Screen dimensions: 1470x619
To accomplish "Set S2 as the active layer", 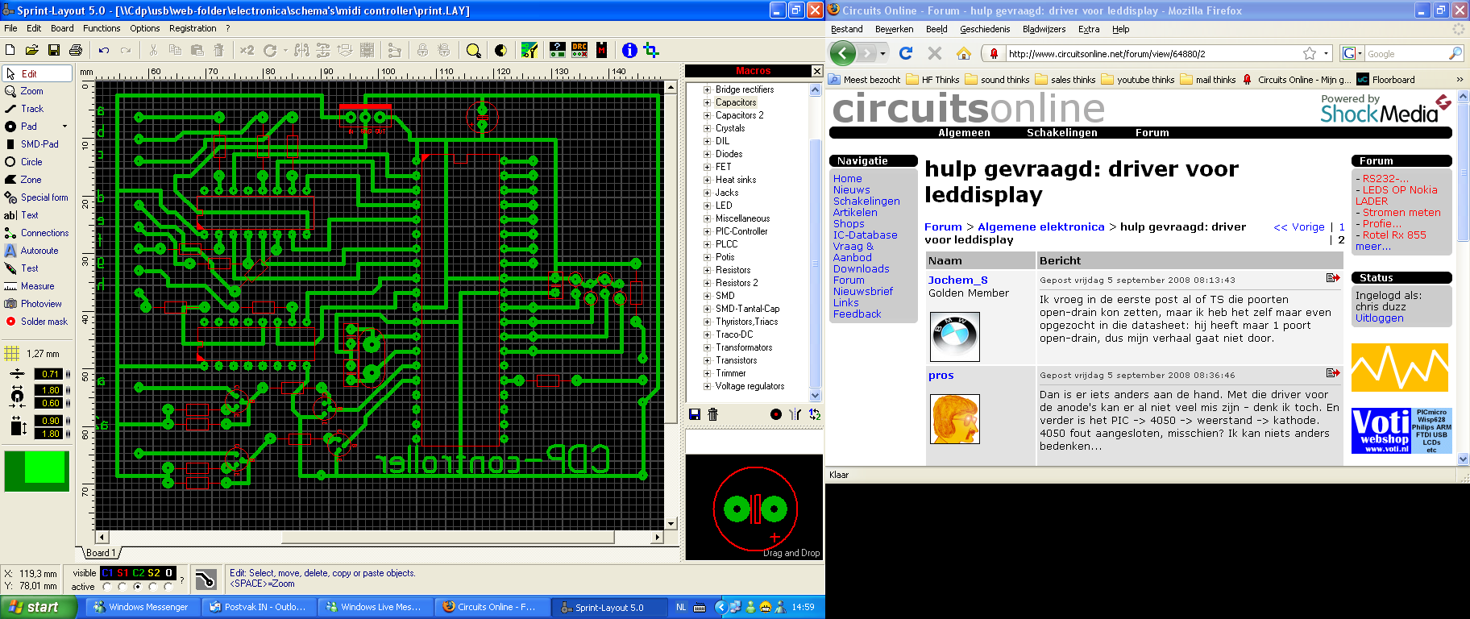I will pos(153,587).
